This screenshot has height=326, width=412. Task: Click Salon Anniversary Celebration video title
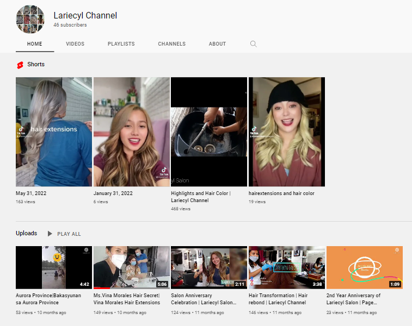(204, 299)
